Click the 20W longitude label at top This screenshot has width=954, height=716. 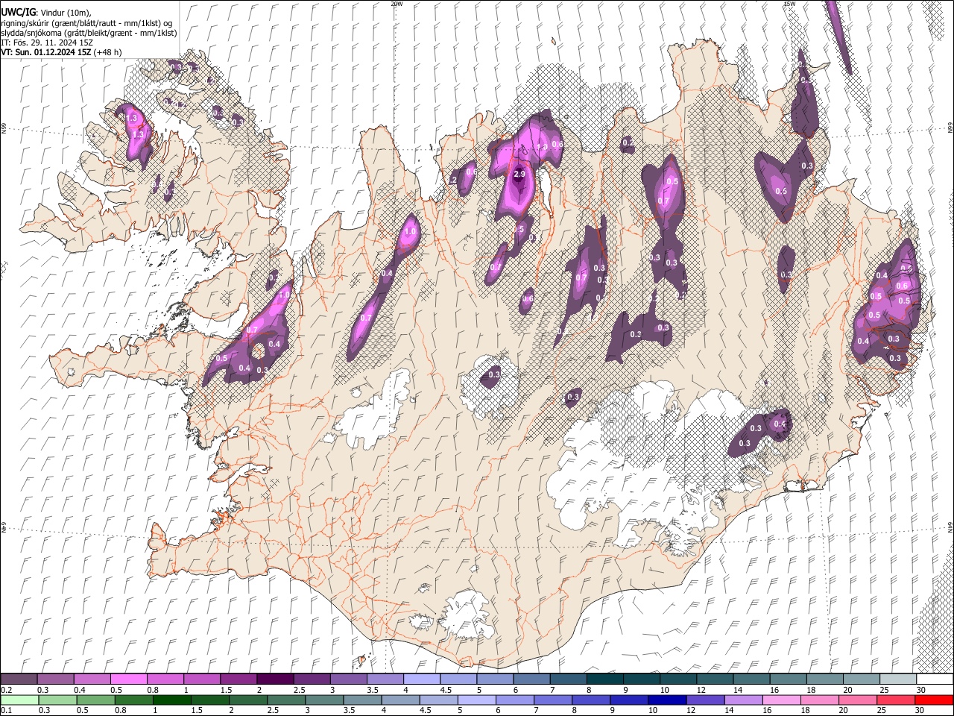(x=397, y=3)
